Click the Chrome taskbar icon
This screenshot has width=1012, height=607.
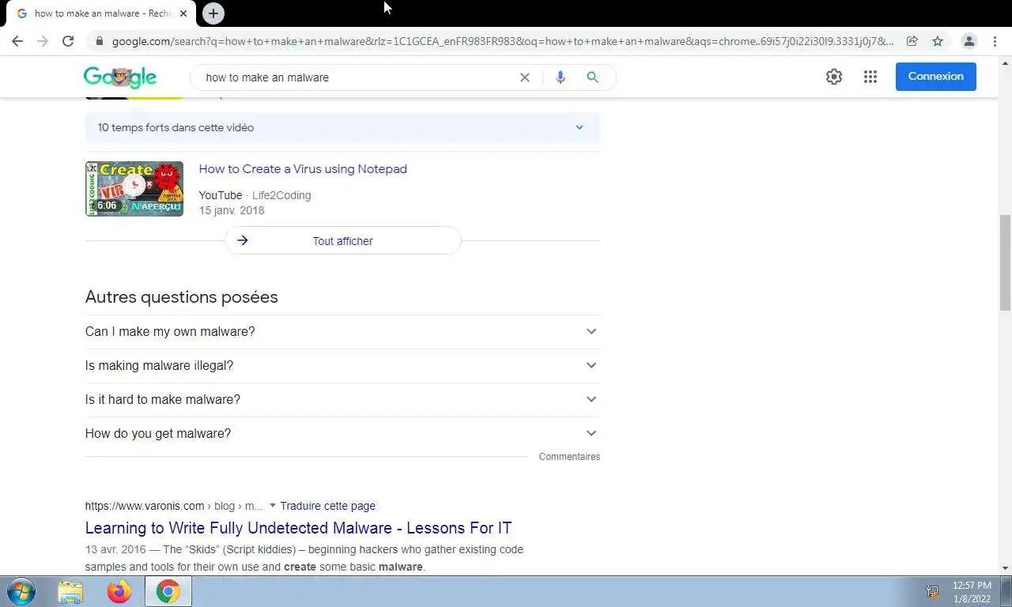[x=168, y=592]
